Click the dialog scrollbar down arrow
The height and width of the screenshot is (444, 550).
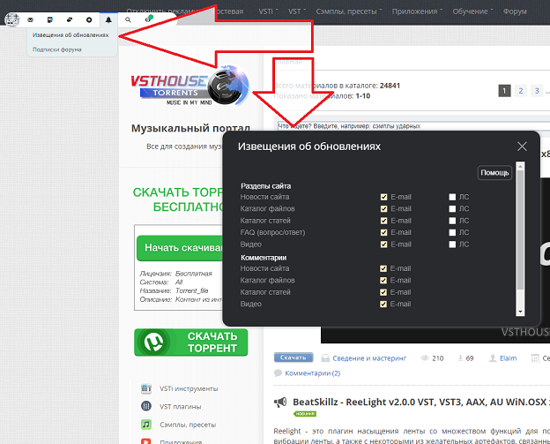pyautogui.click(x=521, y=312)
